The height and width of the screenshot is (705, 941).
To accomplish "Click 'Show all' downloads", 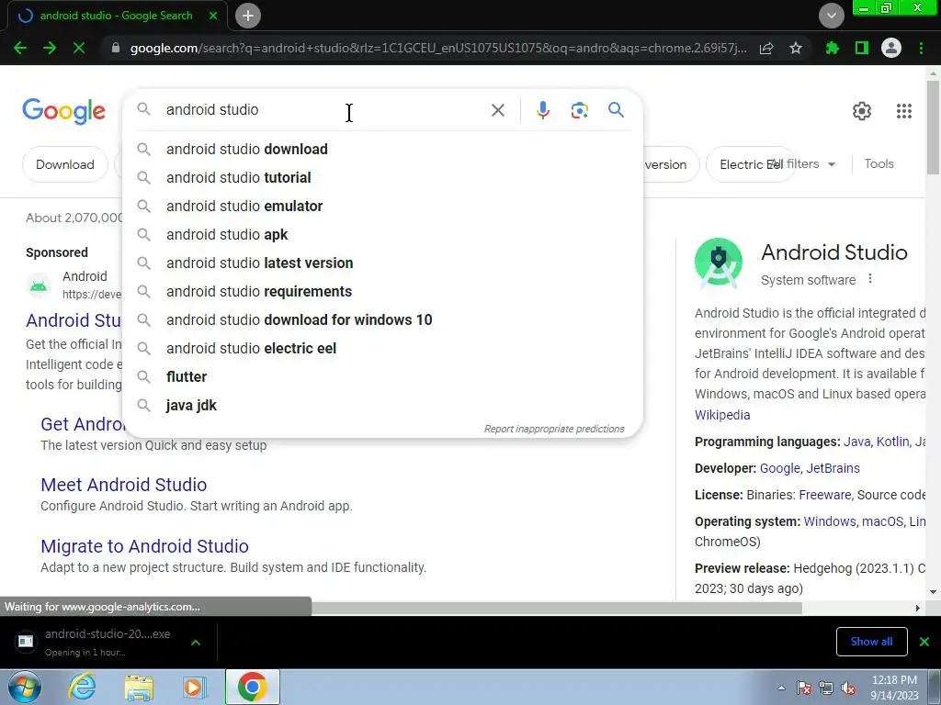I will [x=871, y=642].
